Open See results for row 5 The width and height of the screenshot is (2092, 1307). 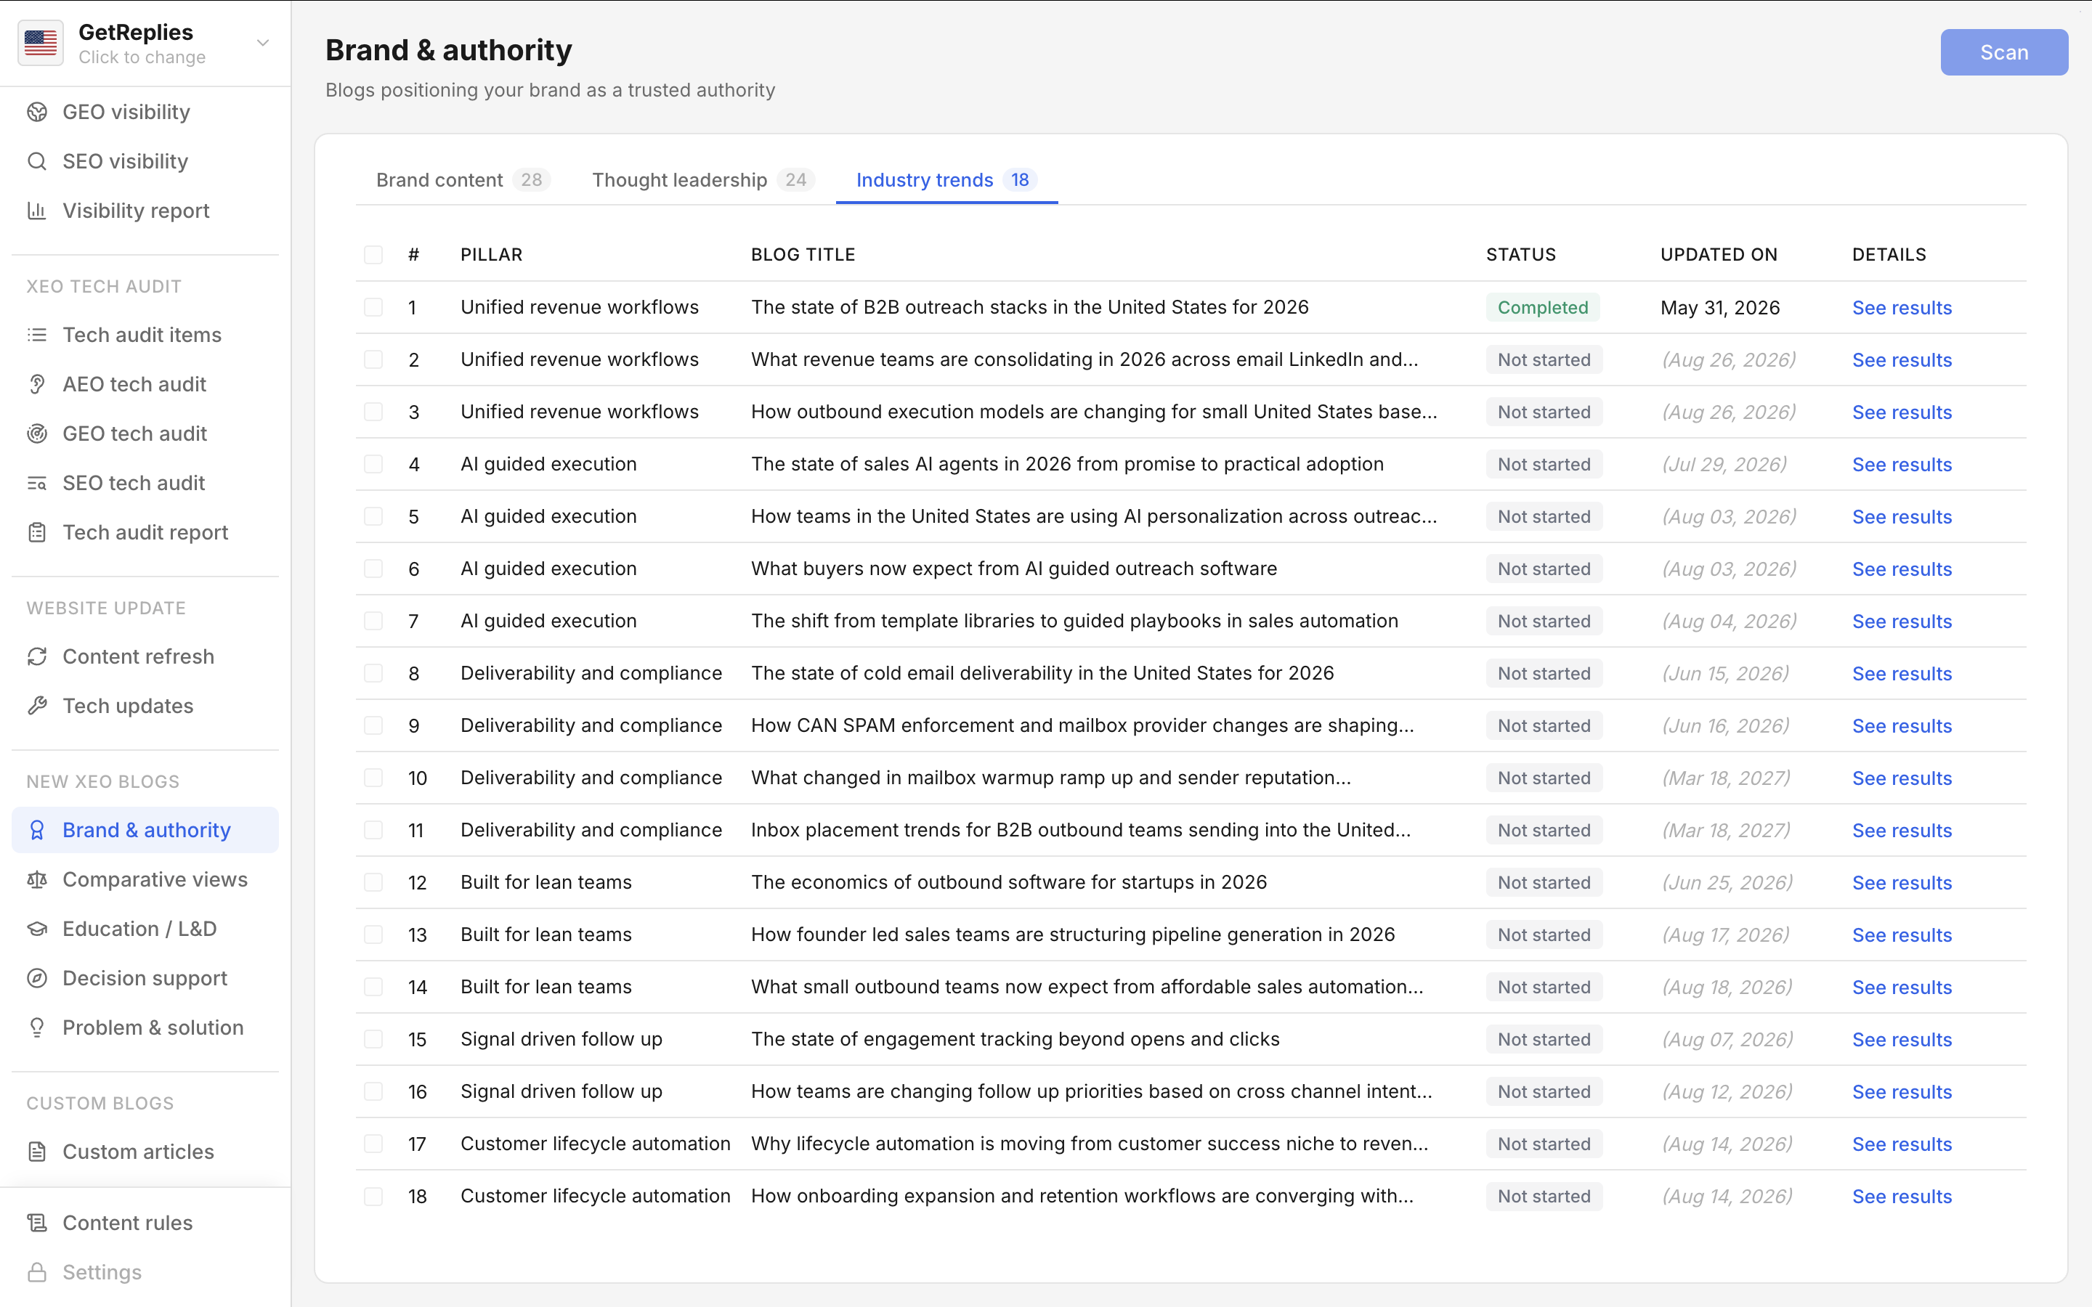click(1902, 517)
